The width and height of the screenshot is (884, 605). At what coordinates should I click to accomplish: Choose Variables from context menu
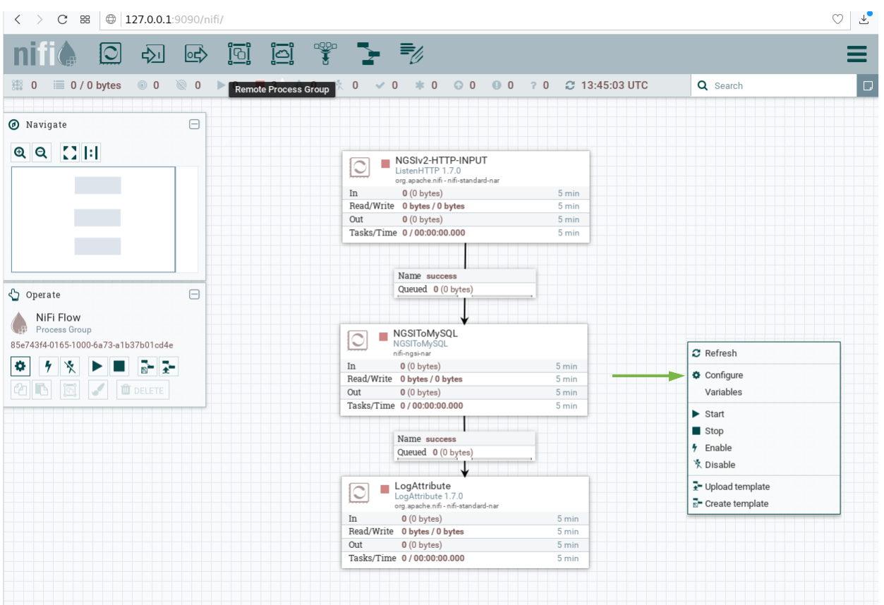tap(764, 392)
